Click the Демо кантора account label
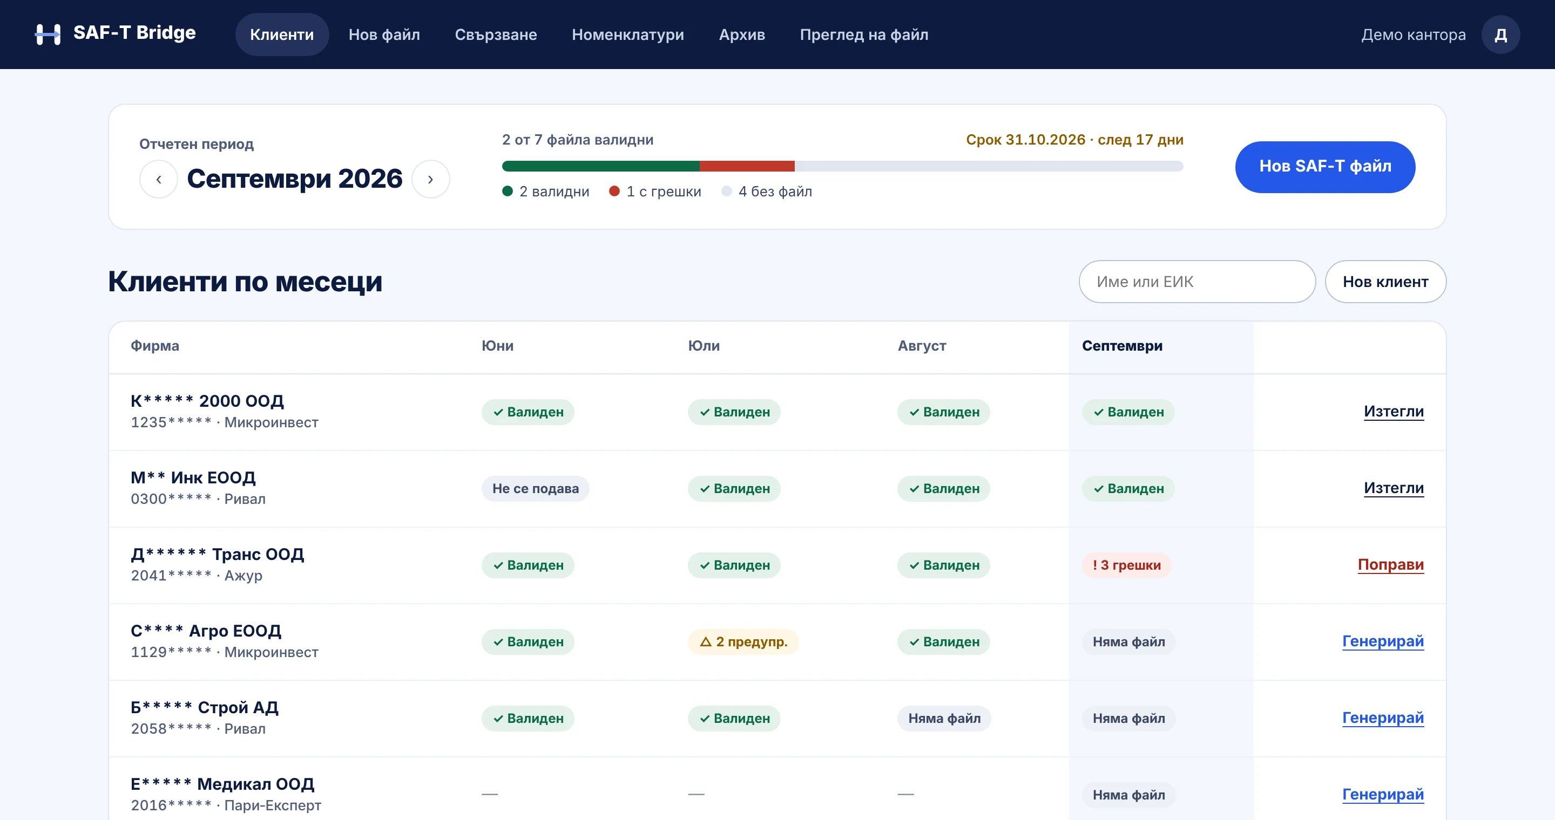Image resolution: width=1555 pixels, height=820 pixels. point(1413,35)
